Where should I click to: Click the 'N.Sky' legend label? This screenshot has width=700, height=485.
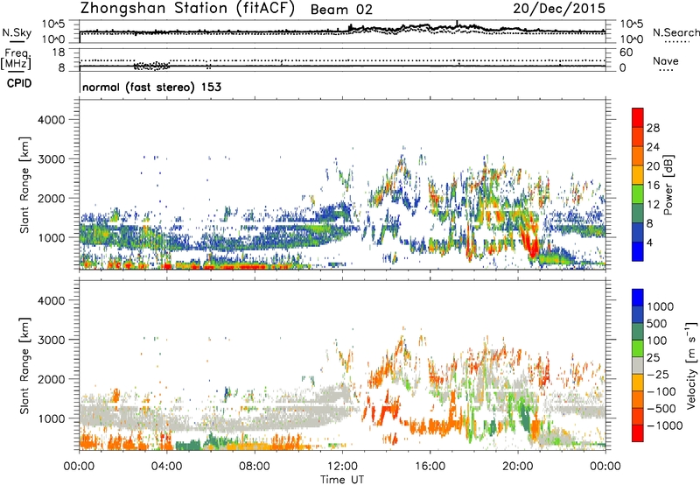17,32
